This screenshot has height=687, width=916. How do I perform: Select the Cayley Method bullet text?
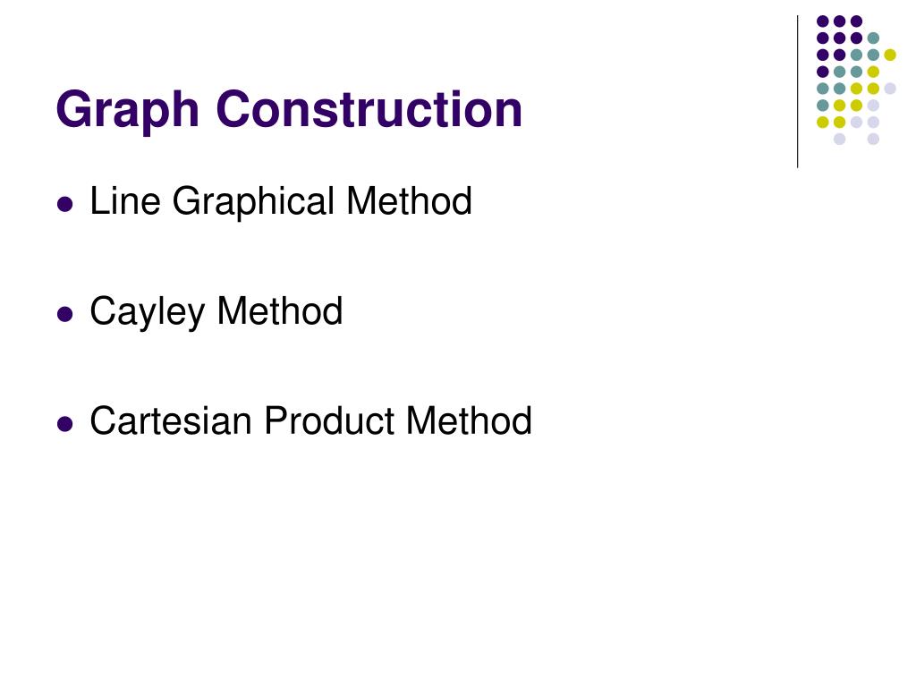pos(216,312)
